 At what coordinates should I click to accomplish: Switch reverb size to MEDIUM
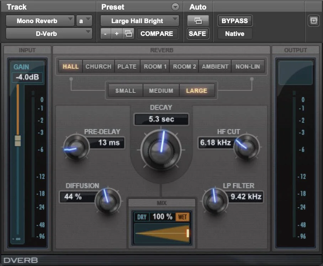tap(161, 91)
